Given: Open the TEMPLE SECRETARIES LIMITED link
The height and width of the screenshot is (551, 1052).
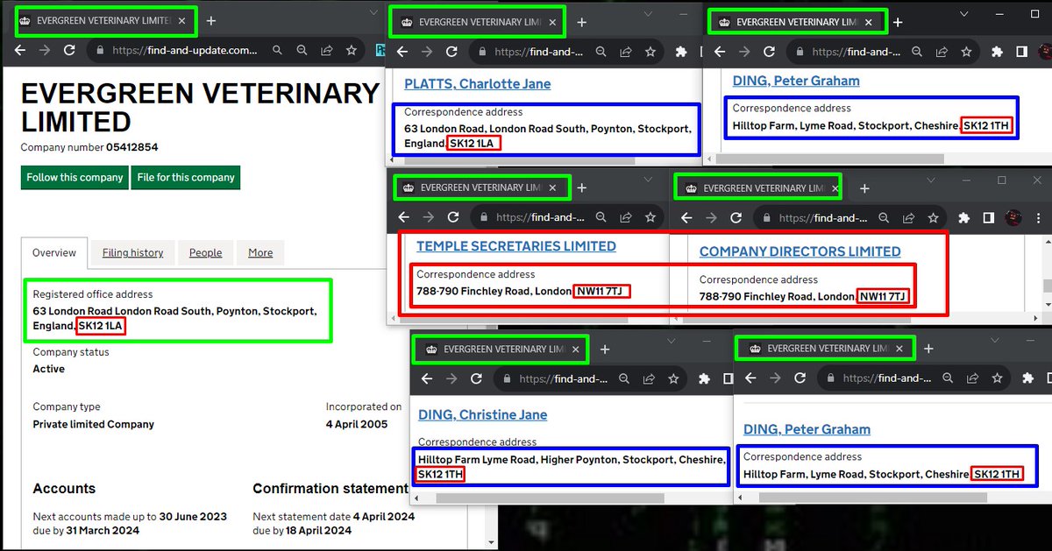Looking at the screenshot, I should tap(516, 246).
